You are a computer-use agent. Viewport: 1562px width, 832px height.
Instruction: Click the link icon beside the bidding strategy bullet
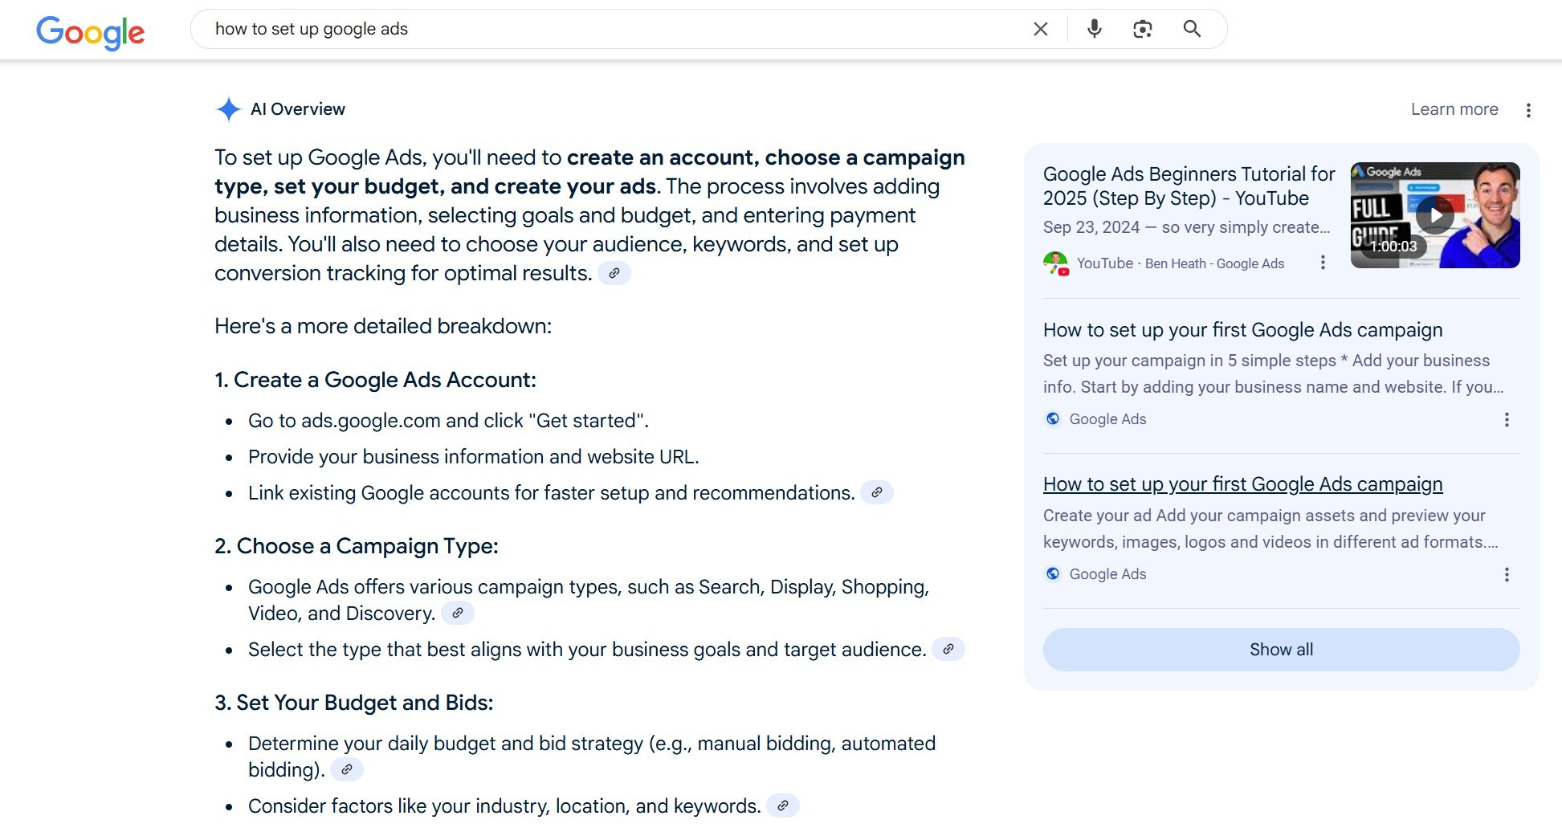click(x=347, y=769)
